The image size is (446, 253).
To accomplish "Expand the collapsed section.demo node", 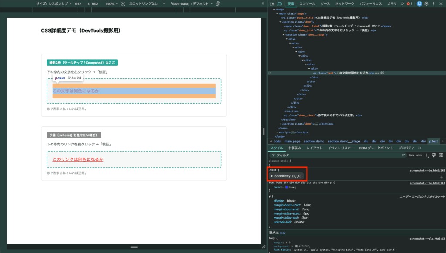I will (x=280, y=124).
